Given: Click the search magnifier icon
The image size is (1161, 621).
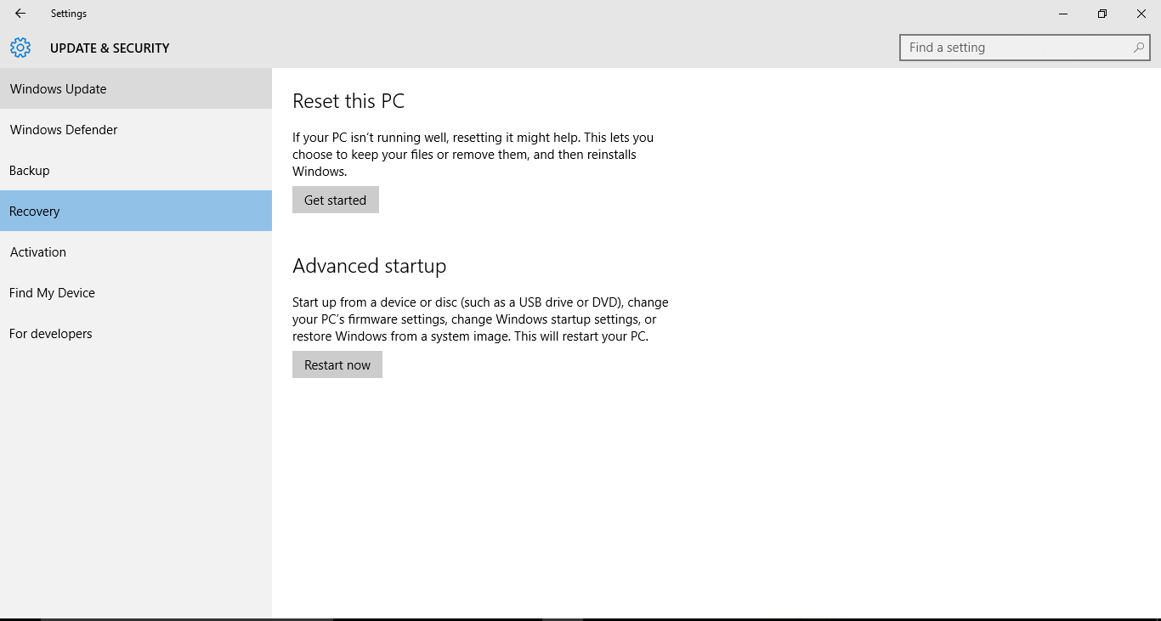Looking at the screenshot, I should pyautogui.click(x=1137, y=48).
